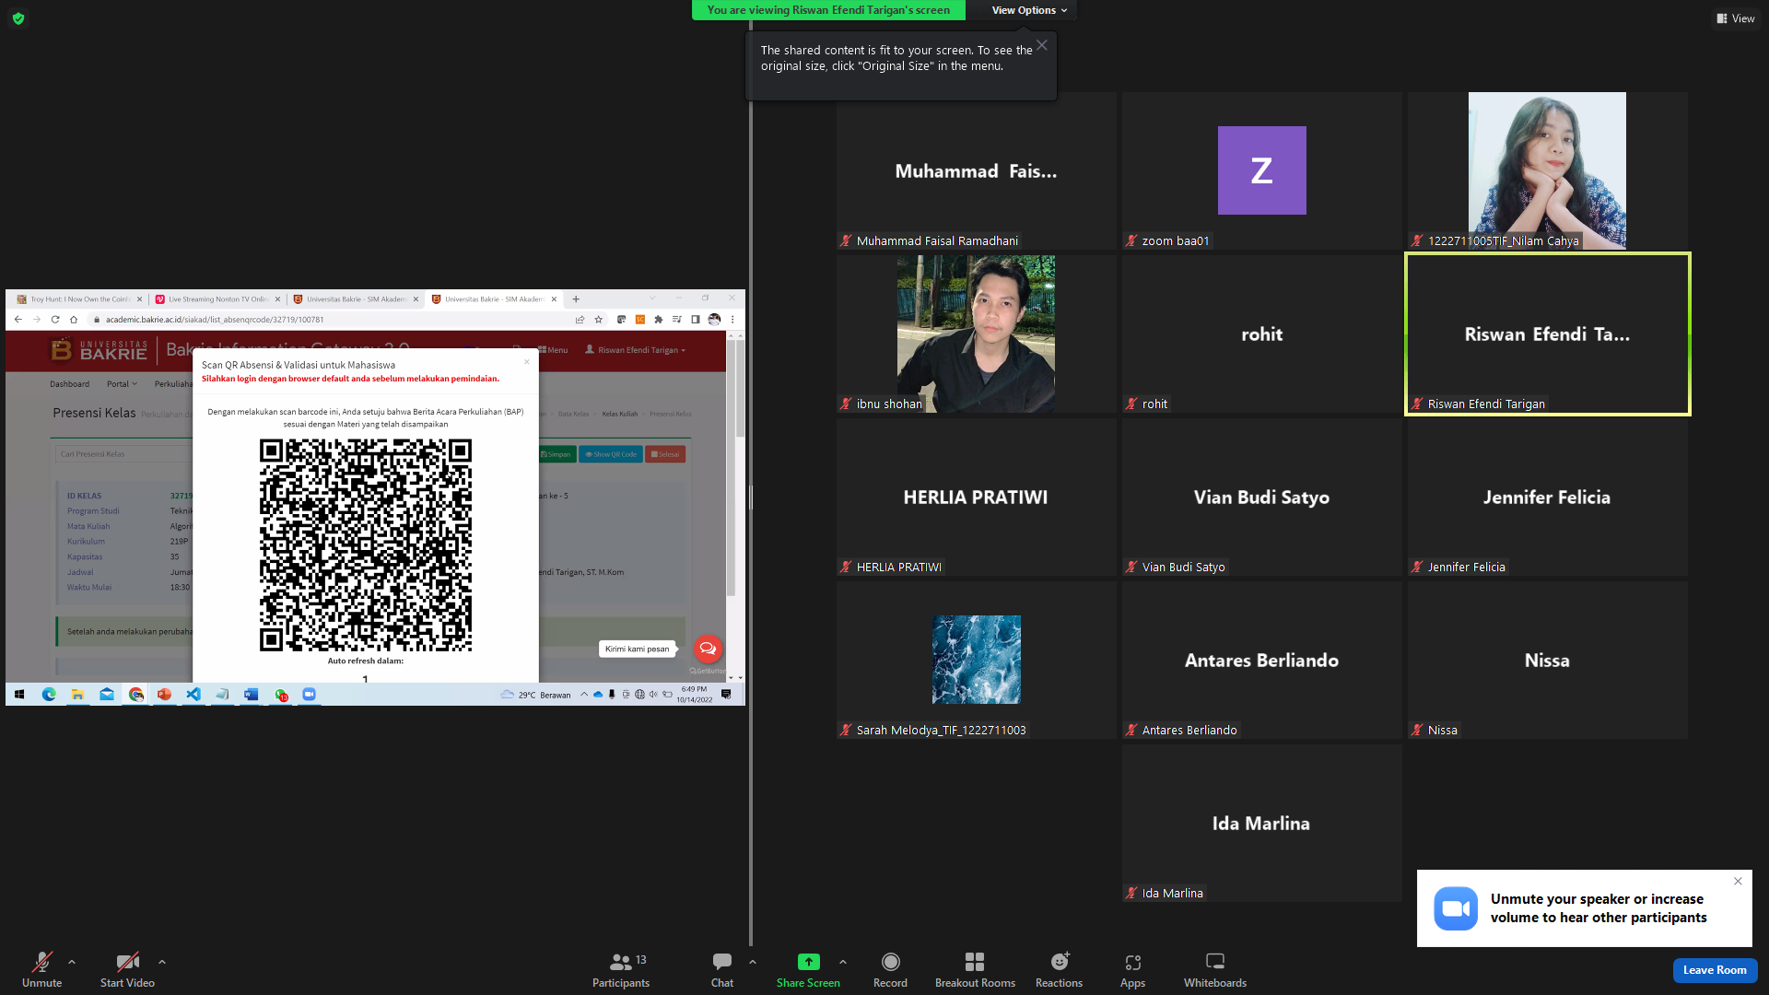This screenshot has width=1769, height=995.
Task: Open Microsoft Edge from shared taskbar
Action: [x=49, y=695]
